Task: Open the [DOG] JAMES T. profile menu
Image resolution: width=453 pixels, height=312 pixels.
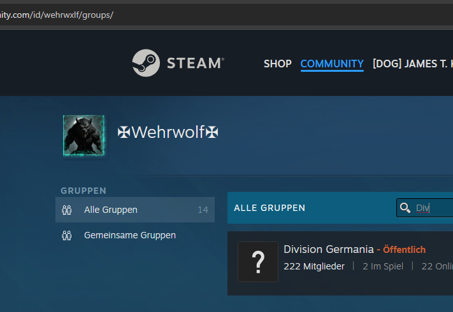Action: pos(412,64)
